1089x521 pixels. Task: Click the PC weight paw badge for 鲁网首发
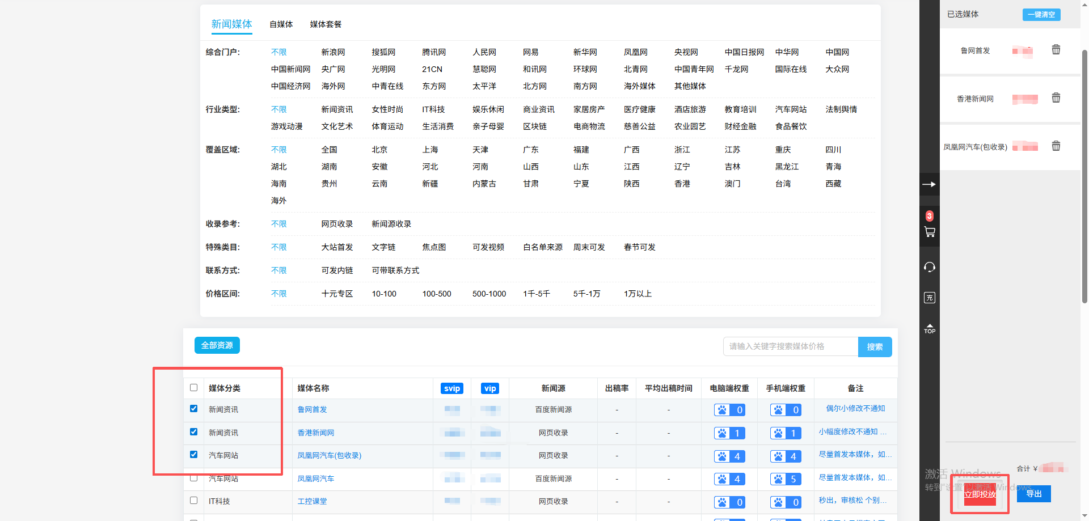(729, 410)
